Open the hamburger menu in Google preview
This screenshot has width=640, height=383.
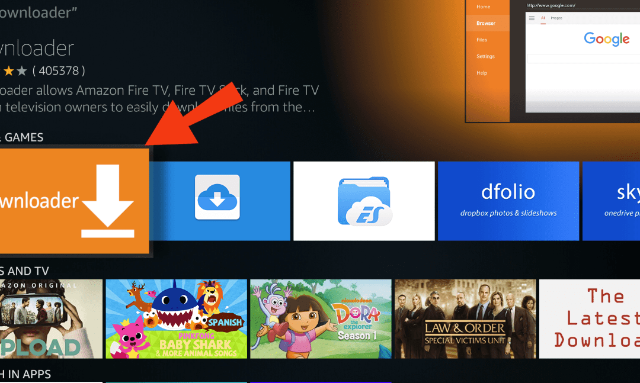[532, 18]
